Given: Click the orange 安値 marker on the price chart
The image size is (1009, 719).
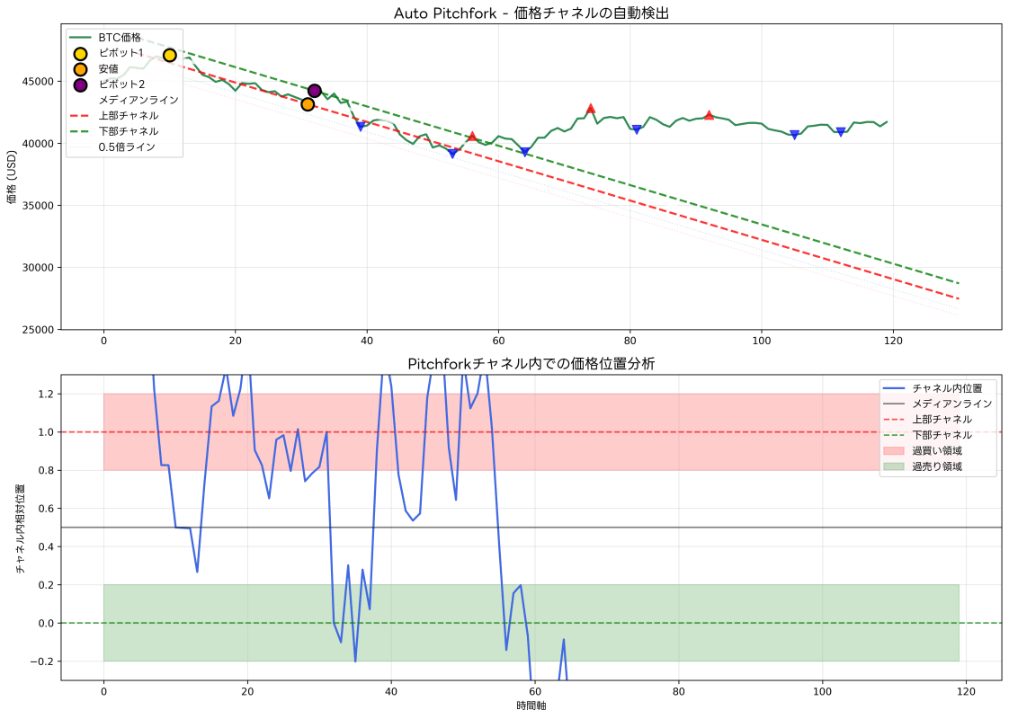Looking at the screenshot, I should (x=308, y=104).
